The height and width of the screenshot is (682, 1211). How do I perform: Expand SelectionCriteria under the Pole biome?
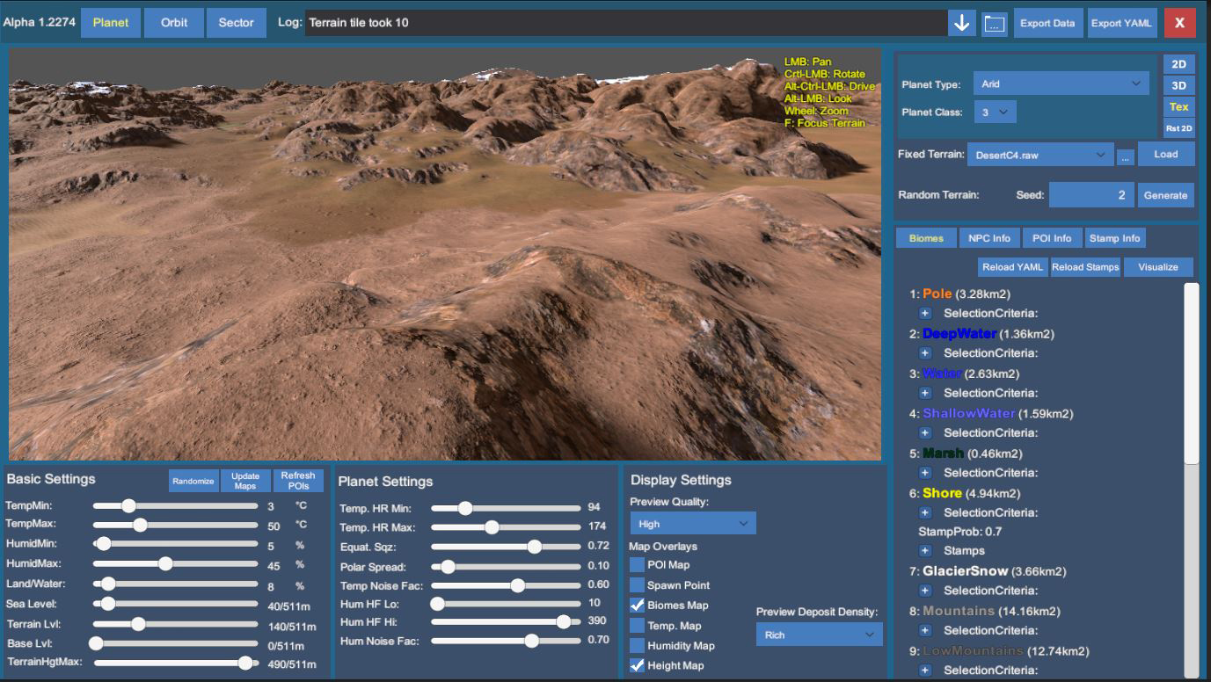pyautogui.click(x=925, y=313)
